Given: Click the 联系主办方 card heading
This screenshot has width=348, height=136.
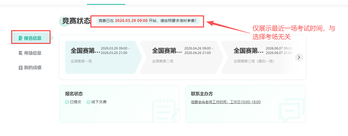Looking at the screenshot, I should tap(202, 94).
